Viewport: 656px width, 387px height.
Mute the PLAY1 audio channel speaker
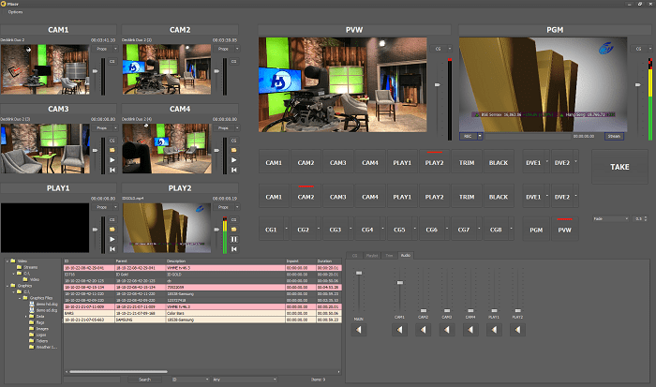(494, 330)
